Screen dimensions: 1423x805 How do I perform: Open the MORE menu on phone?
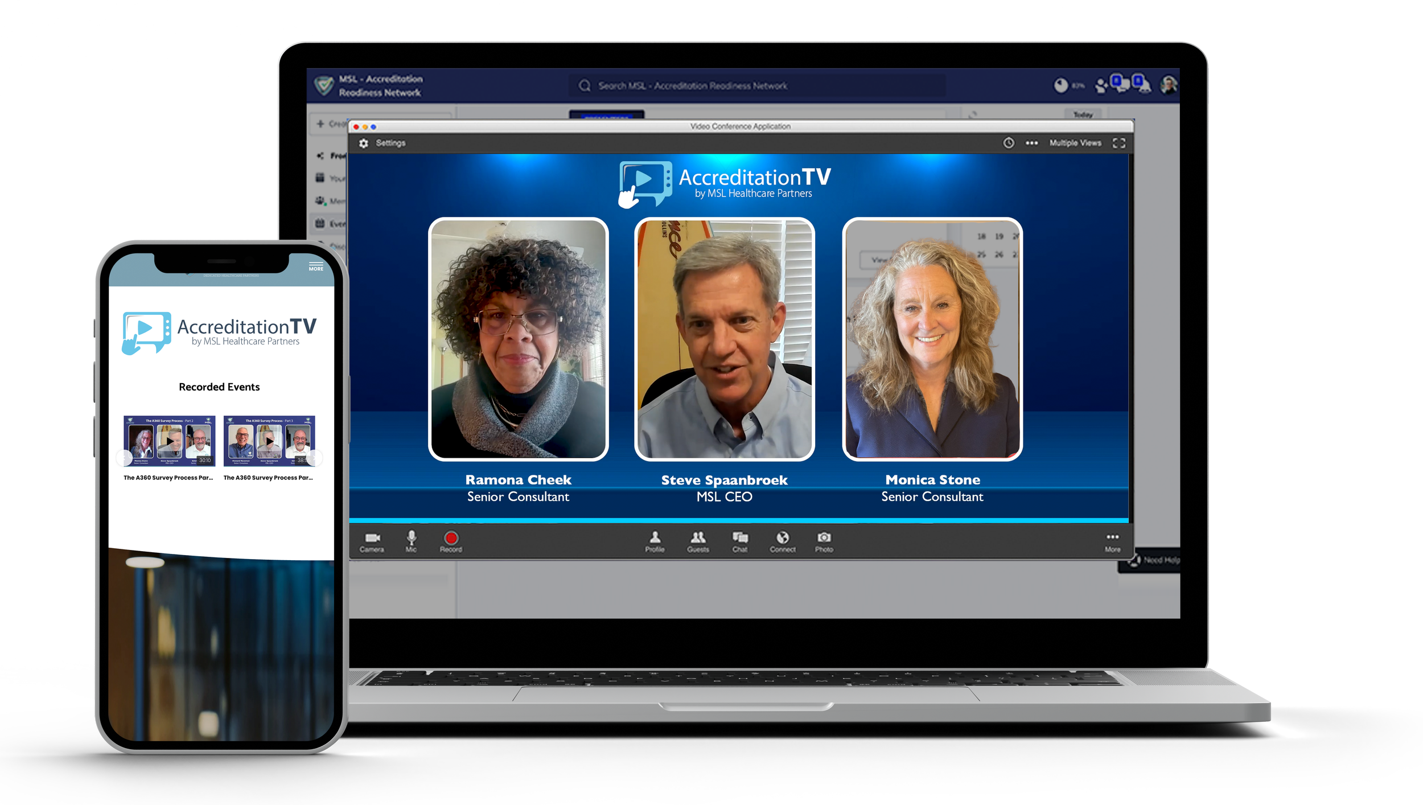[316, 266]
